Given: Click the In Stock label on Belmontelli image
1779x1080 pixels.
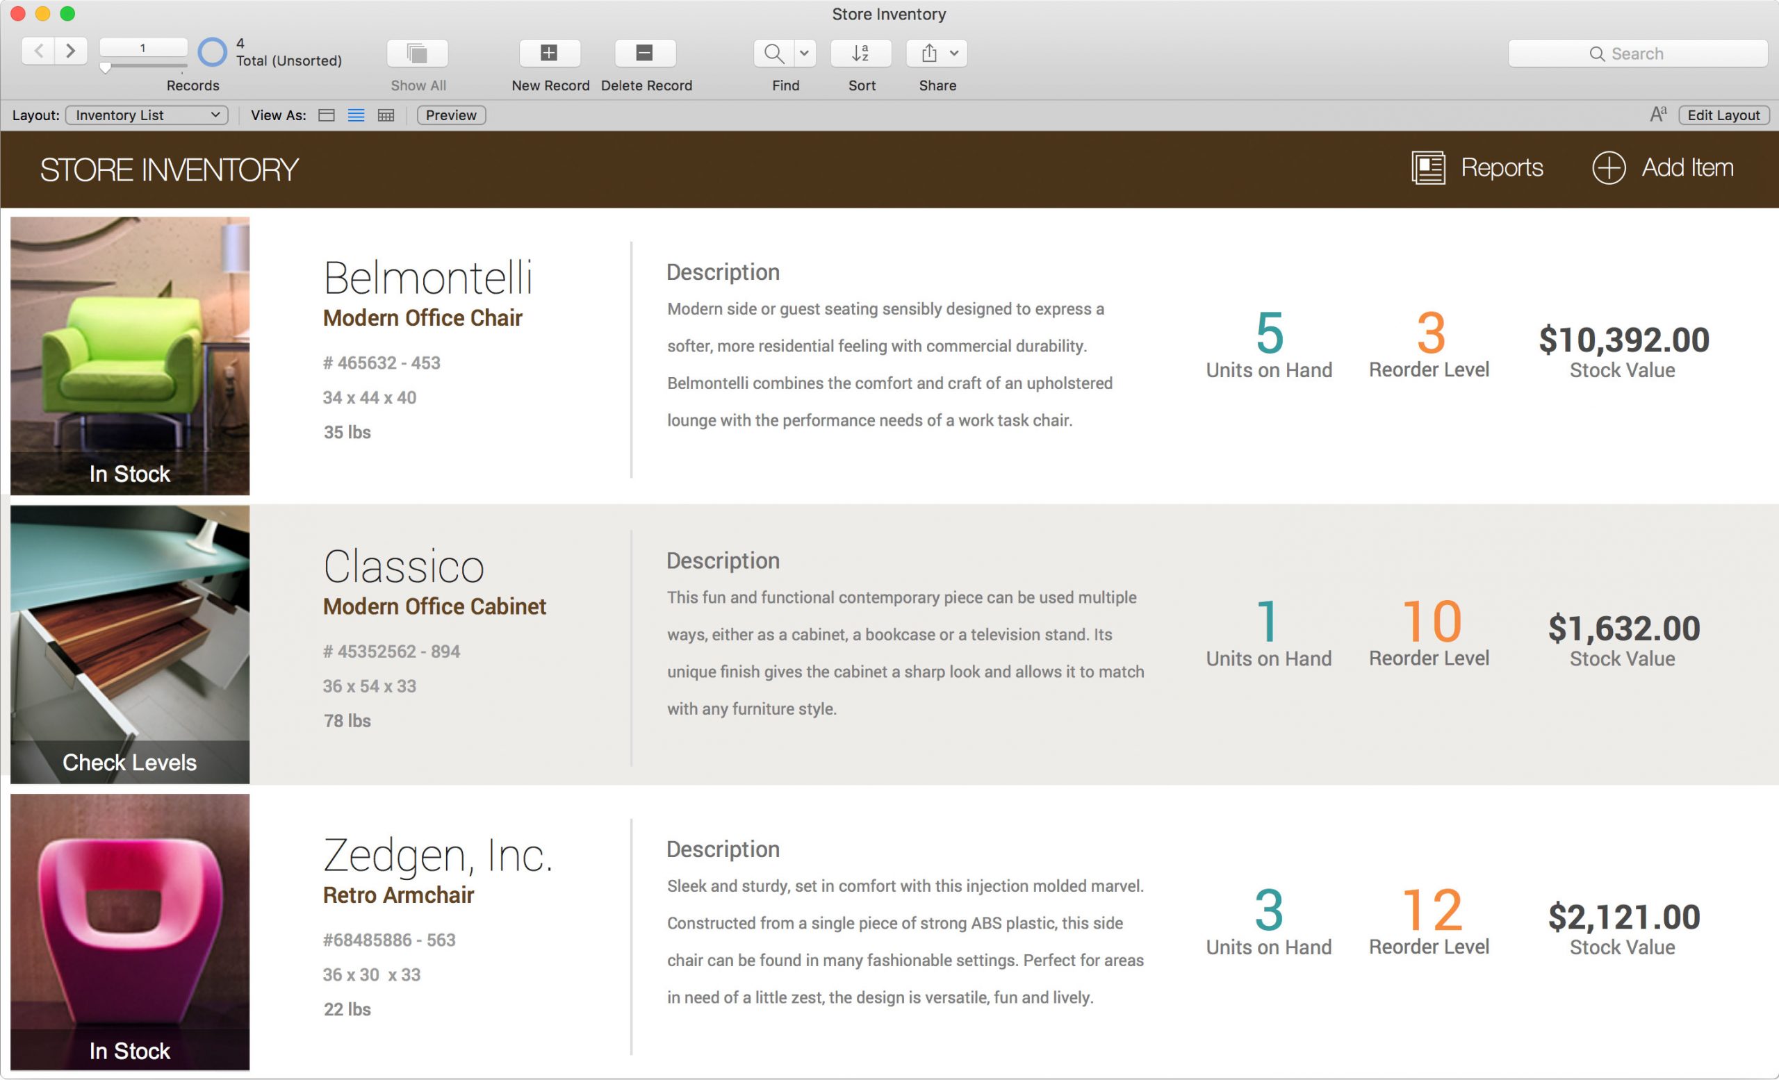Looking at the screenshot, I should [x=130, y=474].
